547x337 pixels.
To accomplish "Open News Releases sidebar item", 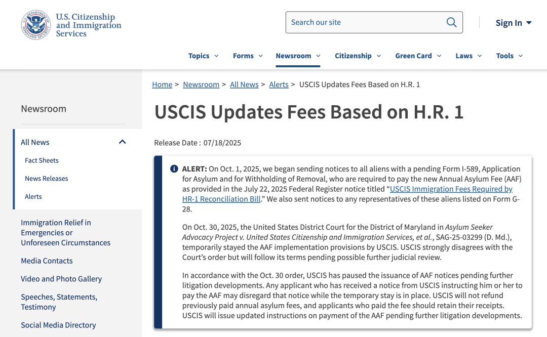I will (47, 179).
